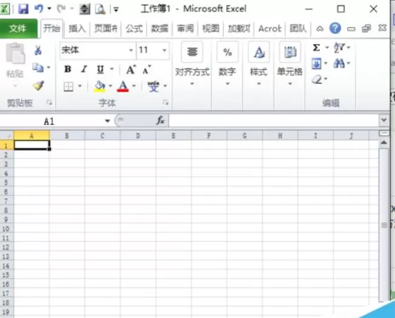Switch to the 审阅 Review tab

pyautogui.click(x=185, y=28)
